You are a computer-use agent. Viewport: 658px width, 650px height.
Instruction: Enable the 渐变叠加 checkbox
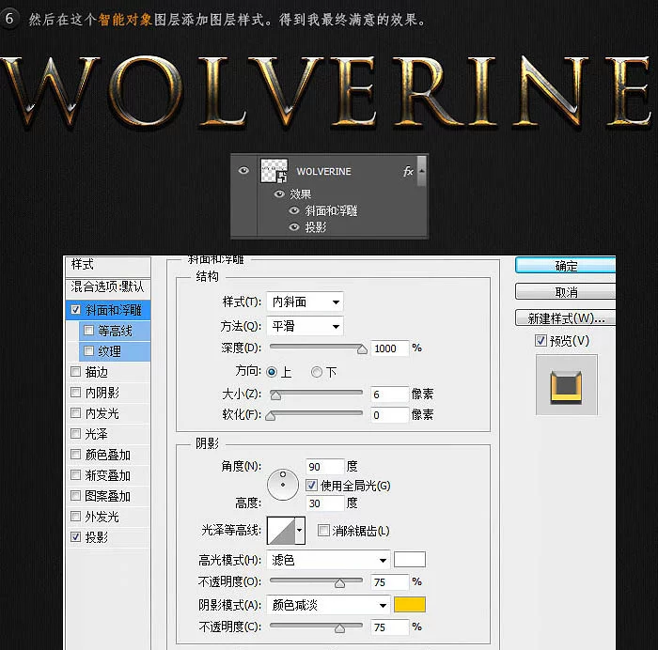[x=75, y=474]
